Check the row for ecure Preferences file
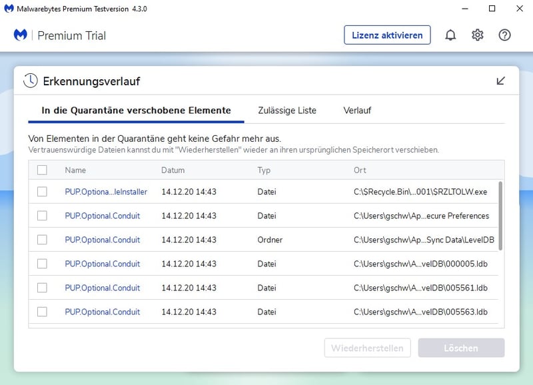The height and width of the screenshot is (385, 533). (x=42, y=216)
